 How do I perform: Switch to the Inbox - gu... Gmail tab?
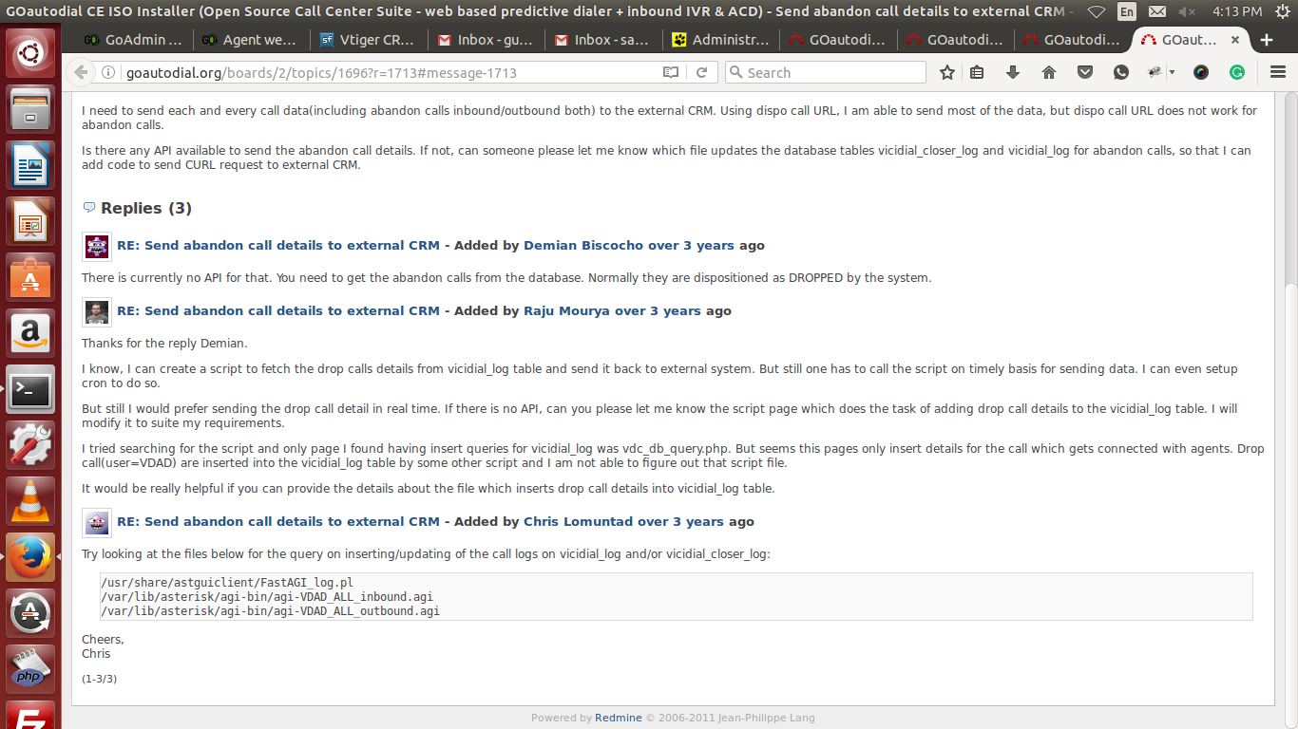485,40
